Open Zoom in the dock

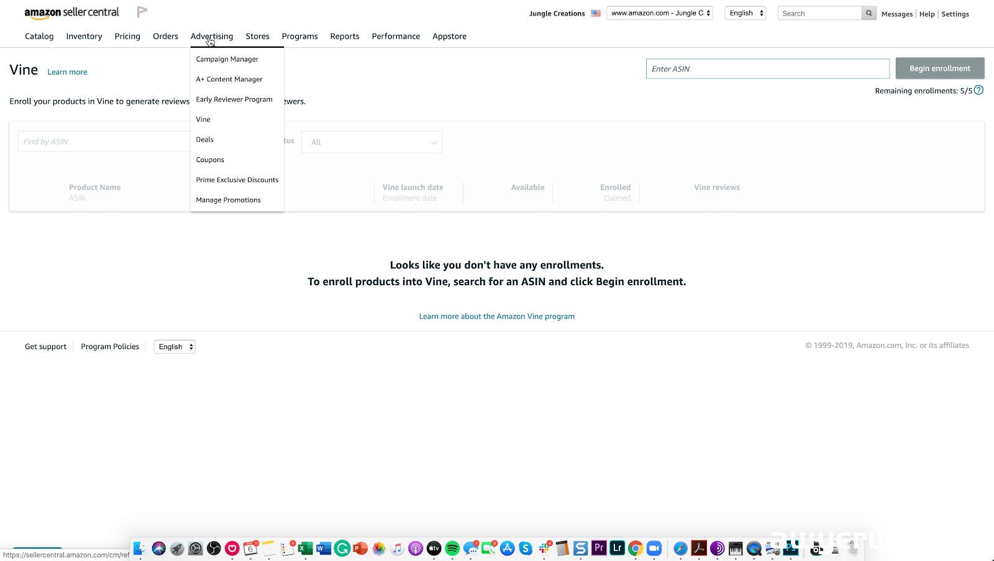click(x=654, y=548)
